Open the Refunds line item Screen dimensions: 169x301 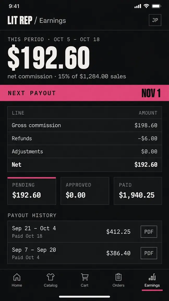(84, 138)
